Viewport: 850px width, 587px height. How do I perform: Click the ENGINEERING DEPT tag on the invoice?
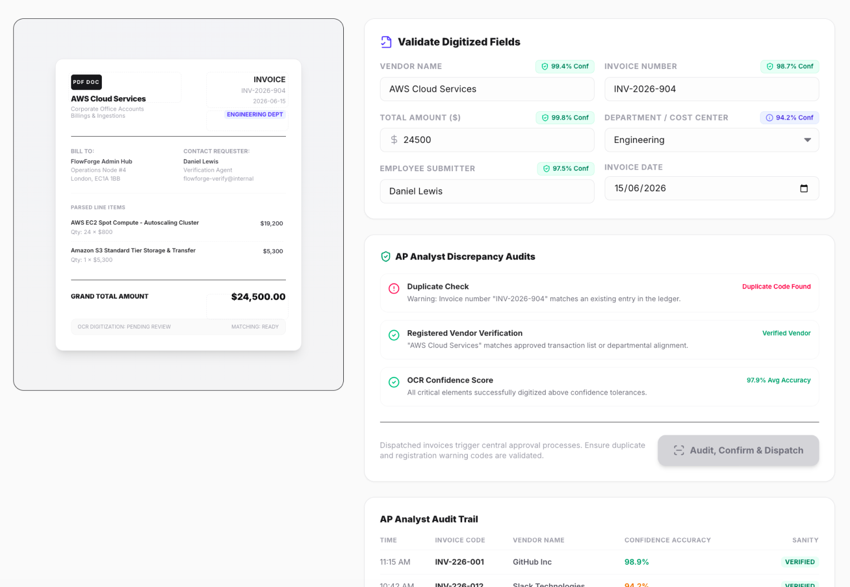click(255, 115)
